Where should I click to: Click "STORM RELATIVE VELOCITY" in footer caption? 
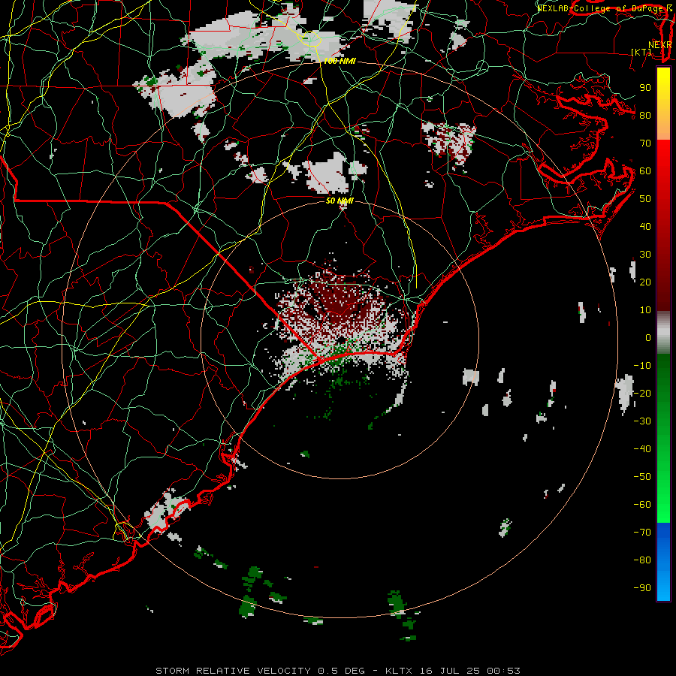[233, 671]
